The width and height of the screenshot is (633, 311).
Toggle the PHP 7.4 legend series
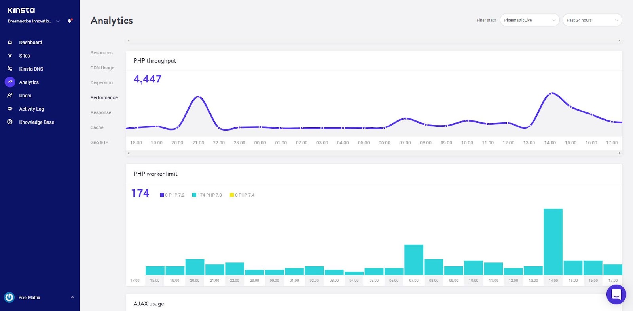(x=242, y=195)
